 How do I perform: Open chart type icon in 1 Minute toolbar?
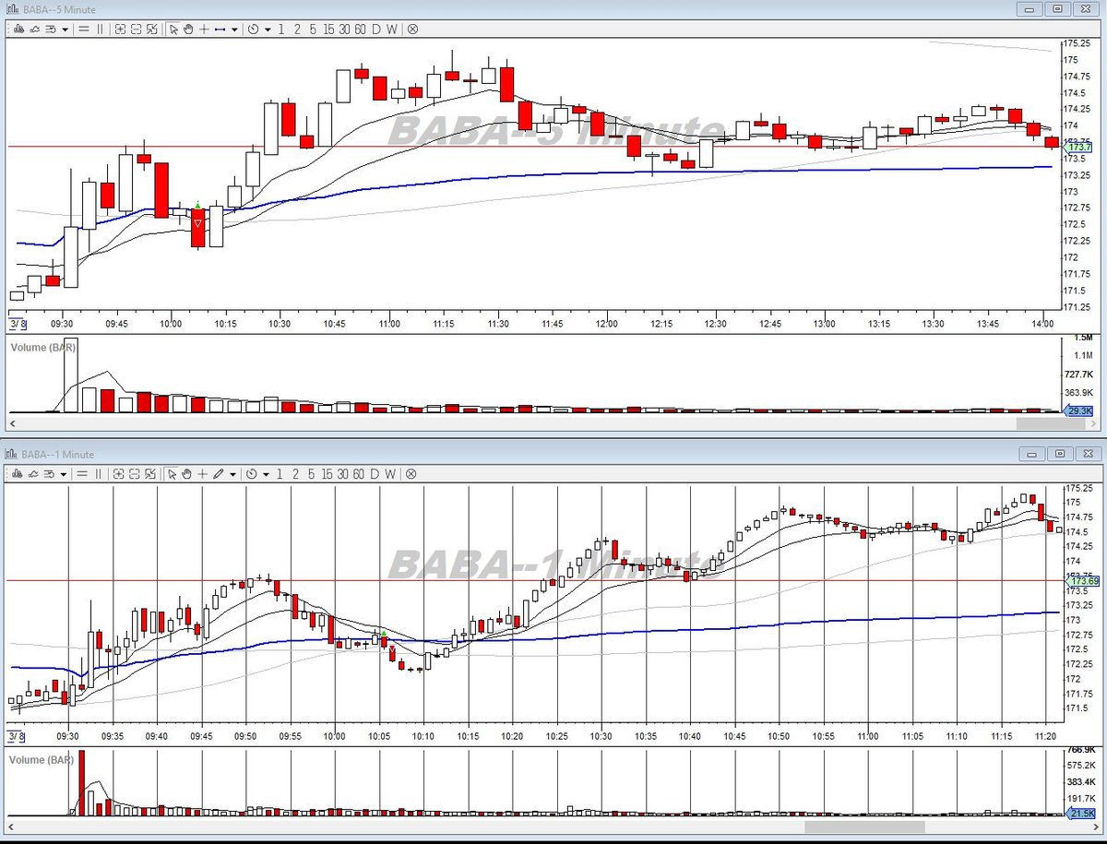coord(18,474)
